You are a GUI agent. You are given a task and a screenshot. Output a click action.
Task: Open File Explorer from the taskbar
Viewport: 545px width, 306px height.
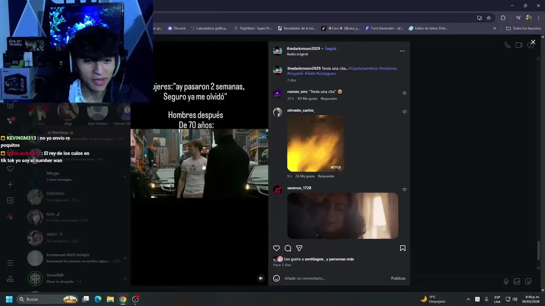(110, 299)
